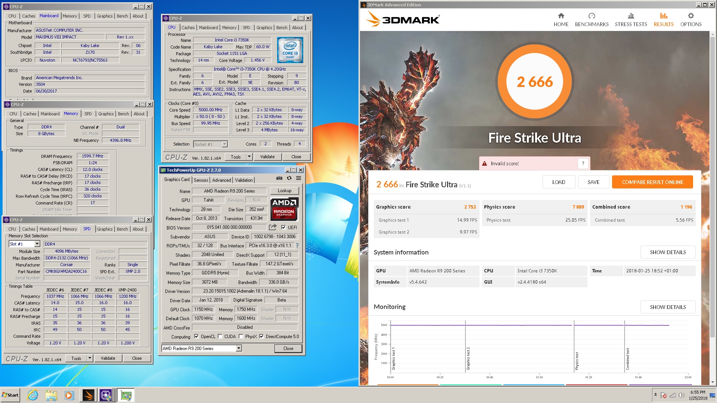
Task: Click COMPARE RESULT ONLINE button
Action: pos(652,182)
